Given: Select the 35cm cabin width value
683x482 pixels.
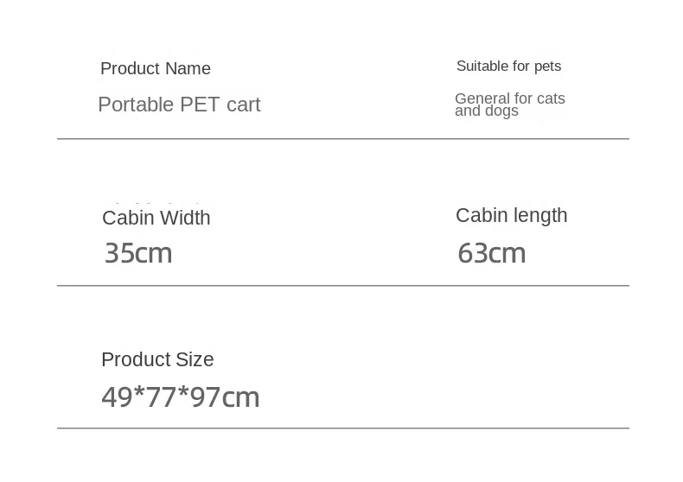Looking at the screenshot, I should coord(138,253).
